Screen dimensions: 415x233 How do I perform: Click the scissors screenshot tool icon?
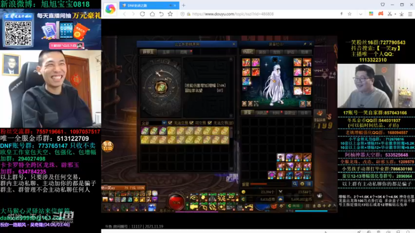[390, 14]
